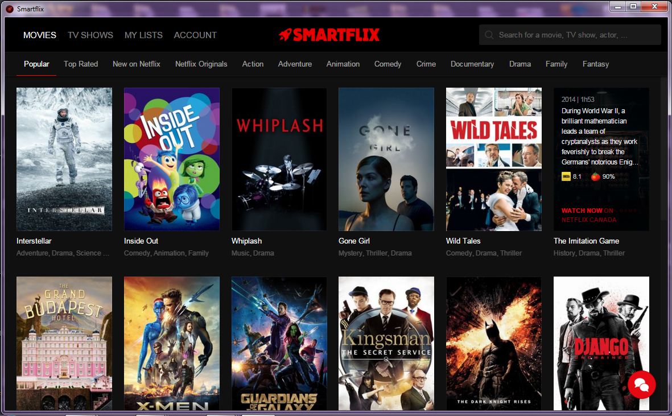Click 'Music, Drama' genre text
Viewport: 672px width, 416px height.
pos(253,253)
